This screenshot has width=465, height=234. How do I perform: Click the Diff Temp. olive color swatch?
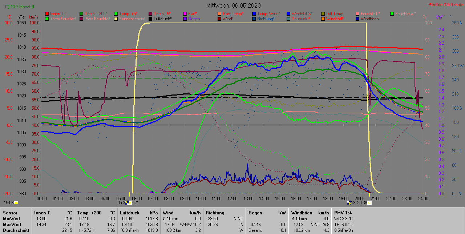click(323, 14)
